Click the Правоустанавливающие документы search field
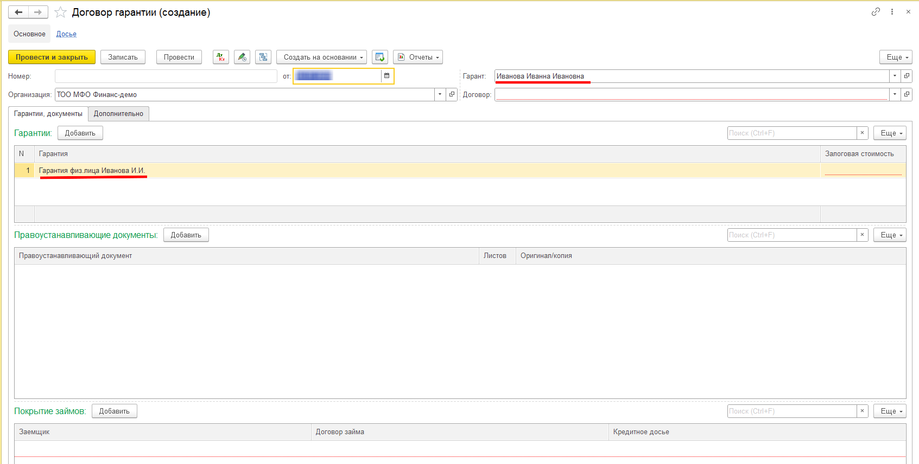 point(792,235)
